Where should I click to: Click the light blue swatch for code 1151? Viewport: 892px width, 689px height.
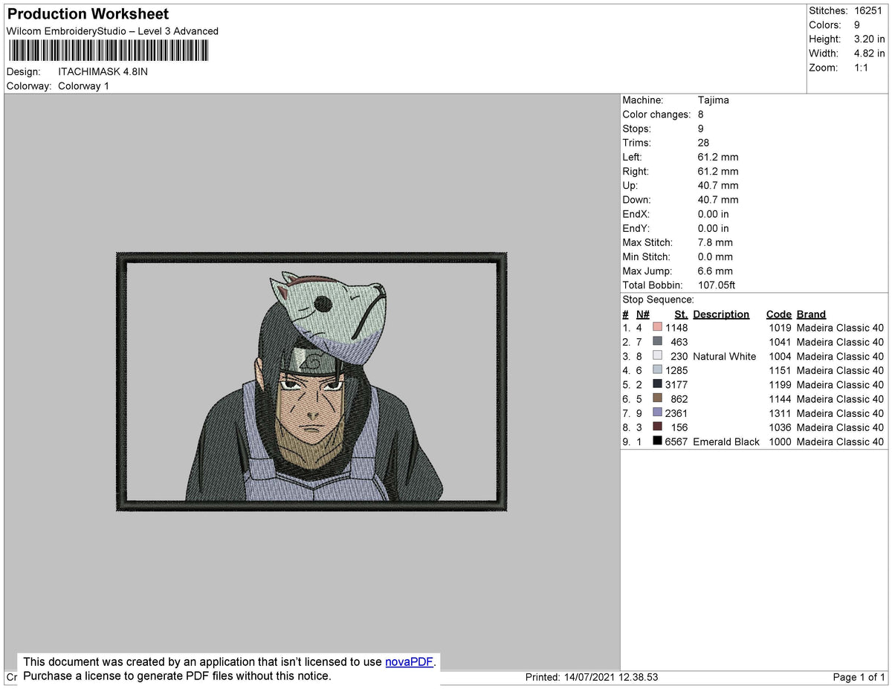pyautogui.click(x=658, y=370)
